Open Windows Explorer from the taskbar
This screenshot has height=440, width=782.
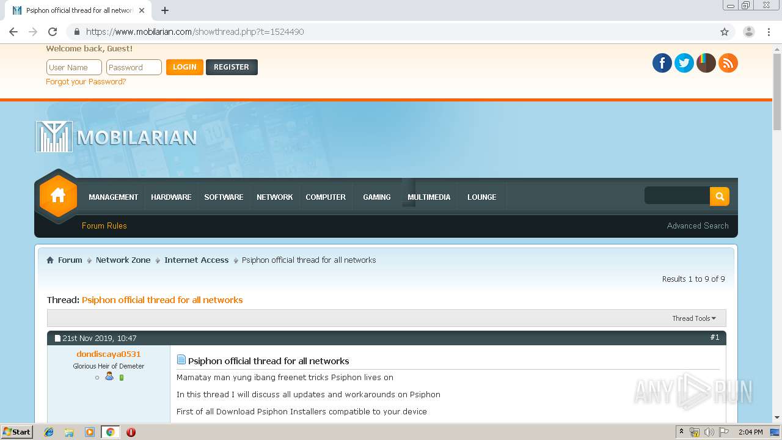coord(69,432)
